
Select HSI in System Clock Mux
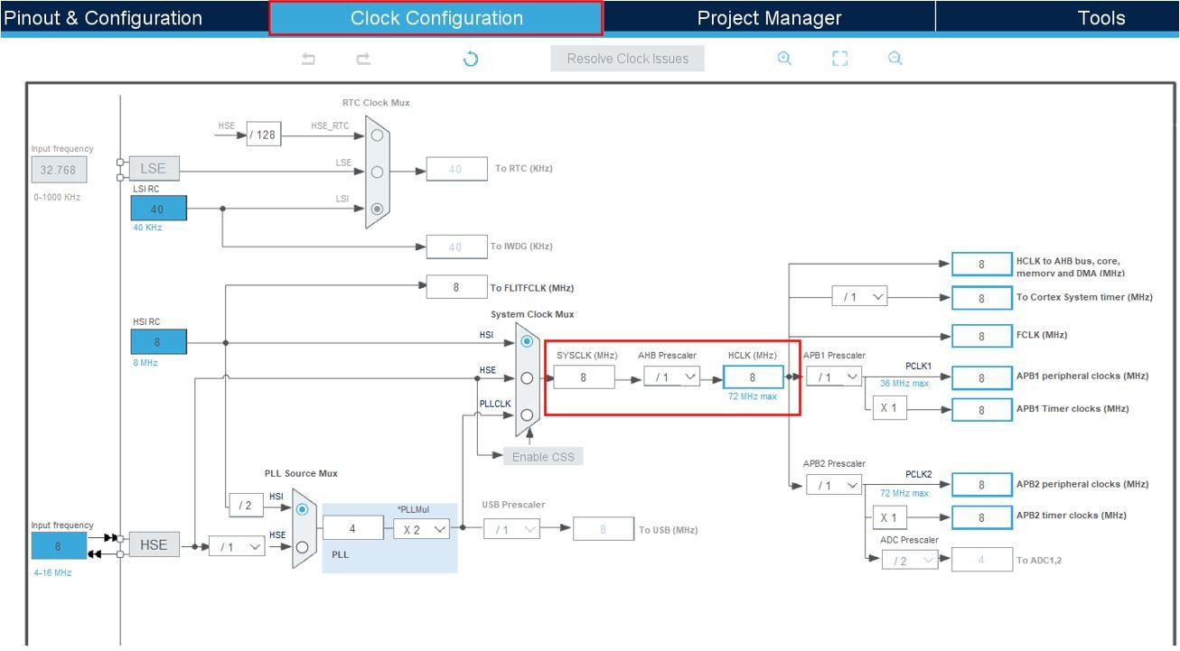(527, 342)
